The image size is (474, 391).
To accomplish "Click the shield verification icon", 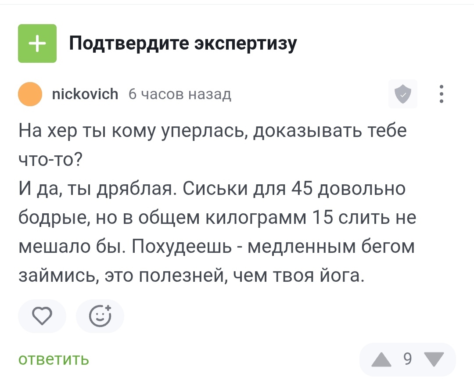I will (x=402, y=94).
